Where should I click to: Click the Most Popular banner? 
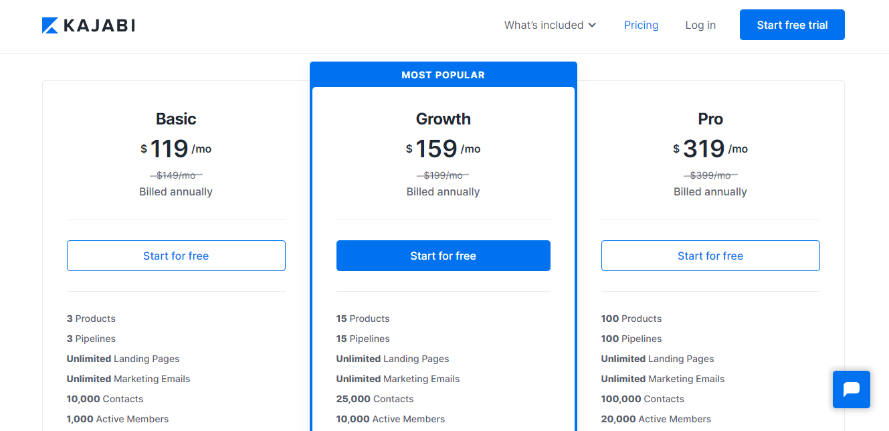click(x=443, y=75)
